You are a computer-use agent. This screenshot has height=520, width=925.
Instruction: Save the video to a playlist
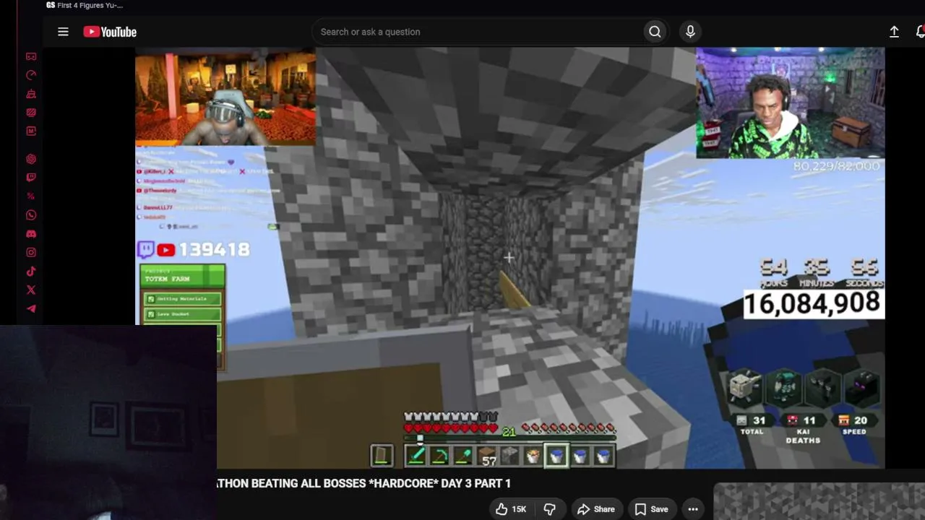point(651,509)
